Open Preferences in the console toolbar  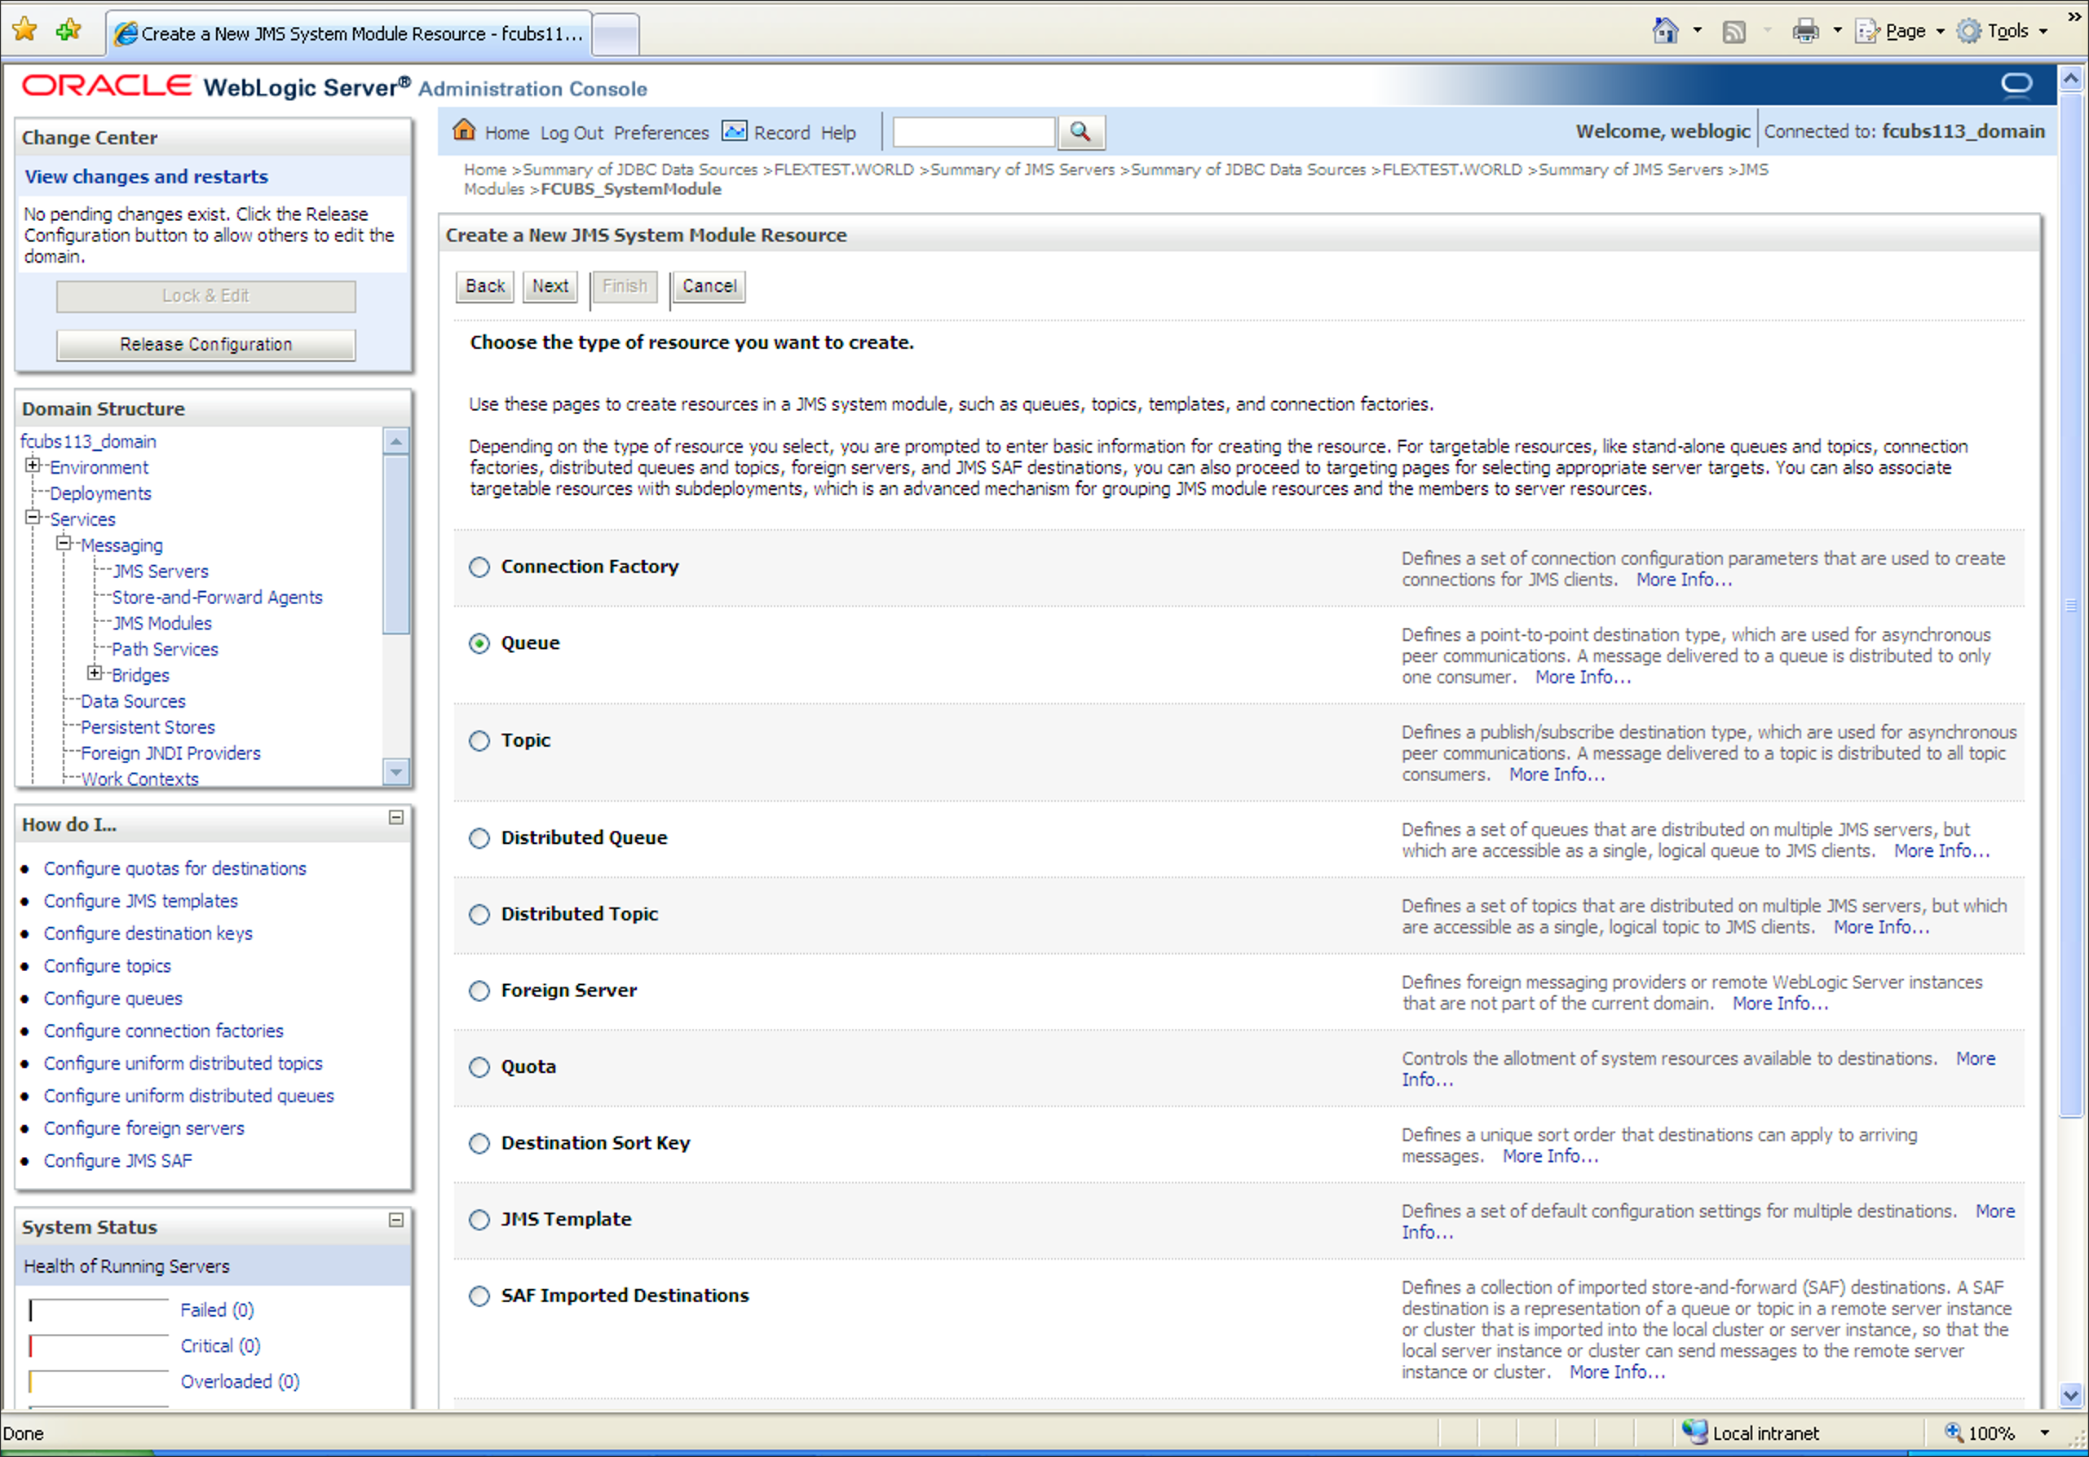[x=661, y=133]
